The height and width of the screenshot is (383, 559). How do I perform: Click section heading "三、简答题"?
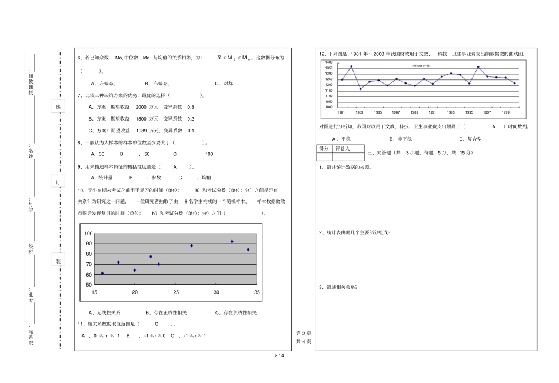pyautogui.click(x=380, y=152)
